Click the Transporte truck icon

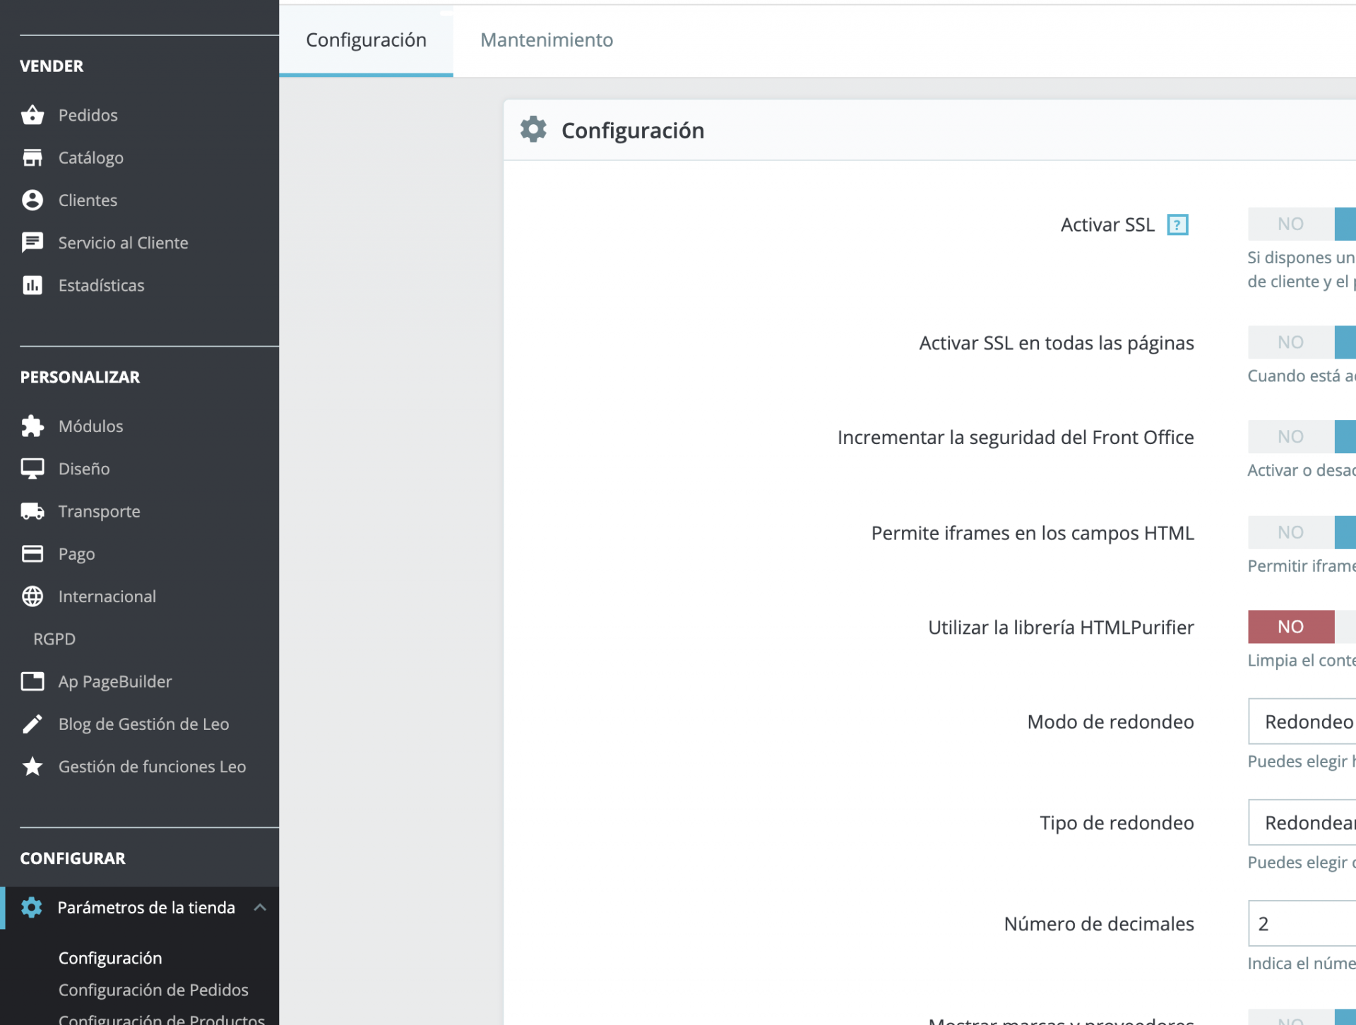[x=32, y=511]
